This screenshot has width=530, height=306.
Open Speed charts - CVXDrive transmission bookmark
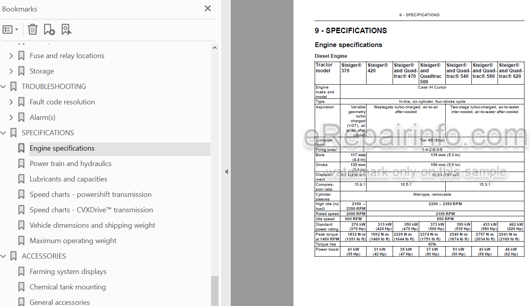click(x=91, y=210)
